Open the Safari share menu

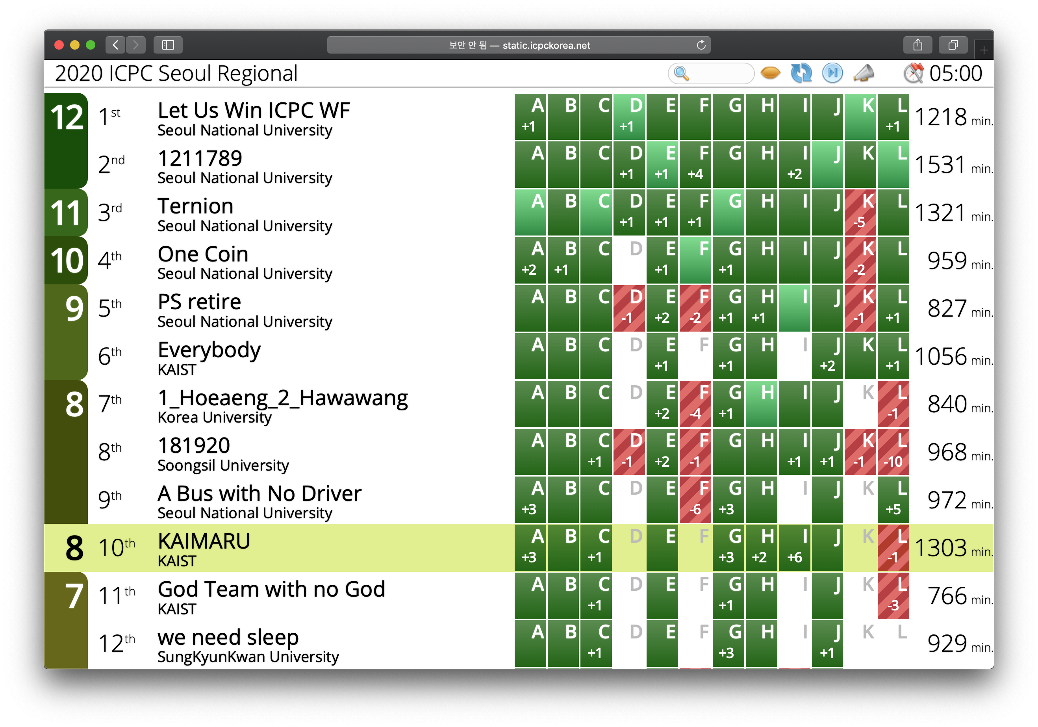[x=917, y=45]
